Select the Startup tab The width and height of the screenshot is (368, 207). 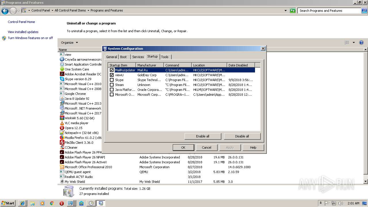pos(152,56)
